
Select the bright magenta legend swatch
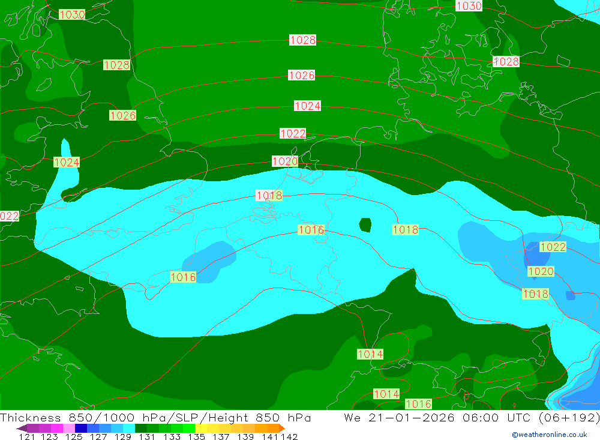(57, 428)
